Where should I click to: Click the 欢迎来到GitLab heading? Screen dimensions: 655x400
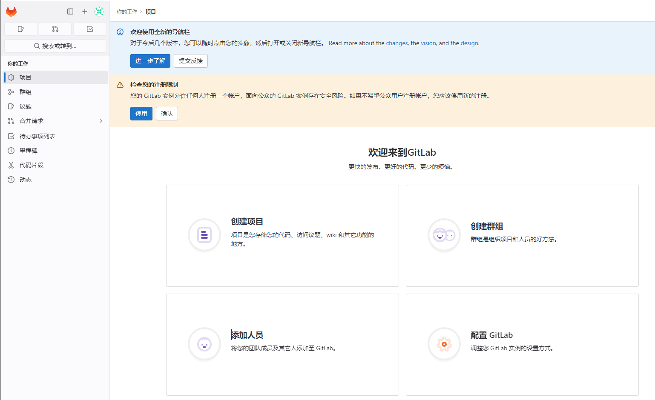coord(402,152)
